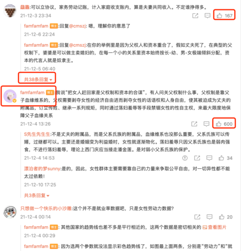This screenshot has width=241, height=251.
Task: Share the 21-12-4 13:26 comment
Action: (x=194, y=124)
